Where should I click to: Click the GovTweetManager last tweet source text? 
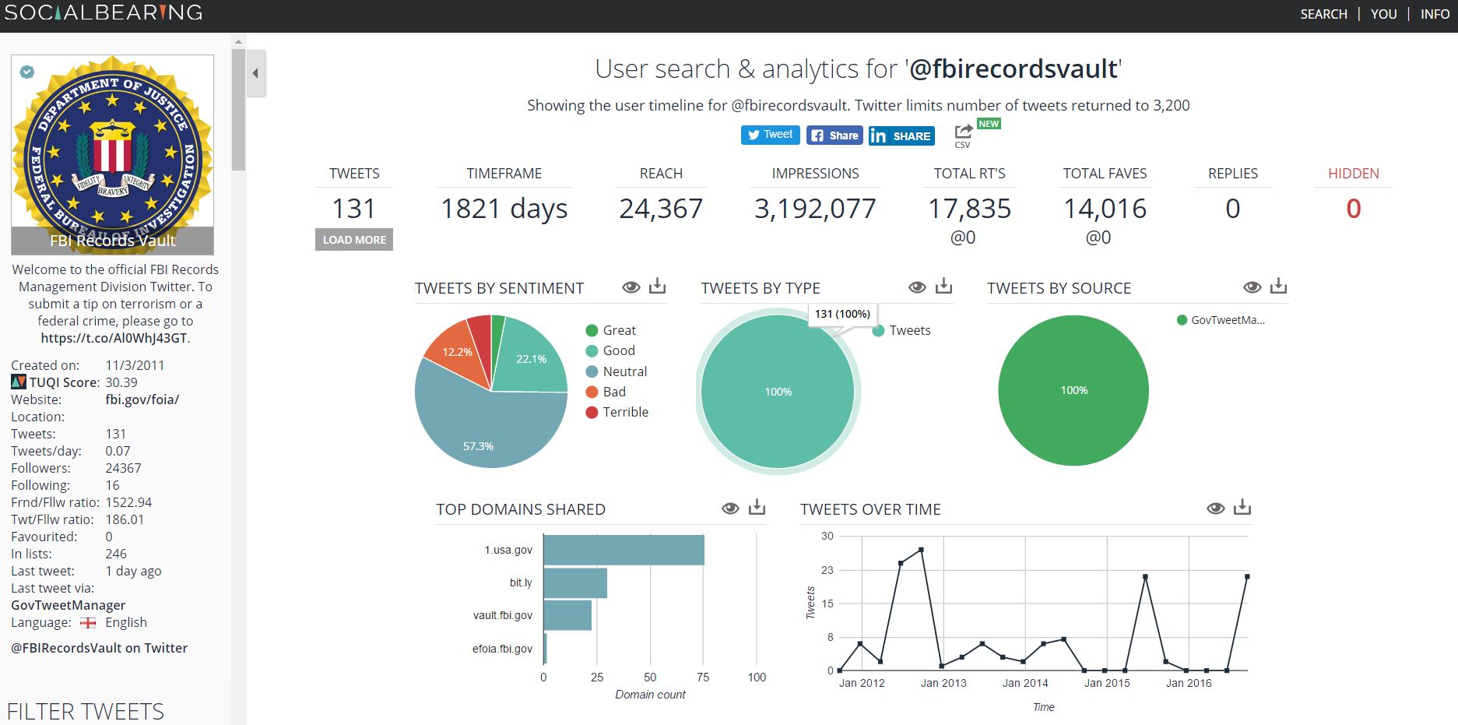(69, 605)
